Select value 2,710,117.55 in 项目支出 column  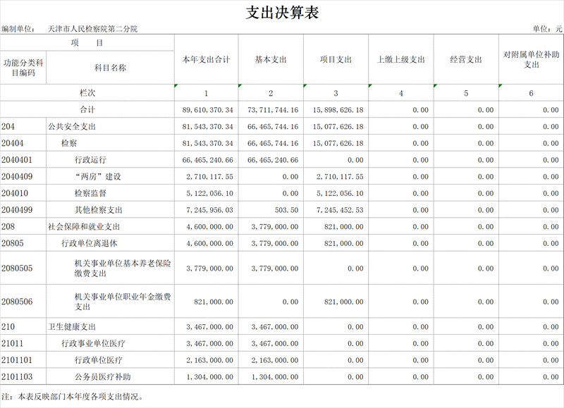[x=340, y=177]
